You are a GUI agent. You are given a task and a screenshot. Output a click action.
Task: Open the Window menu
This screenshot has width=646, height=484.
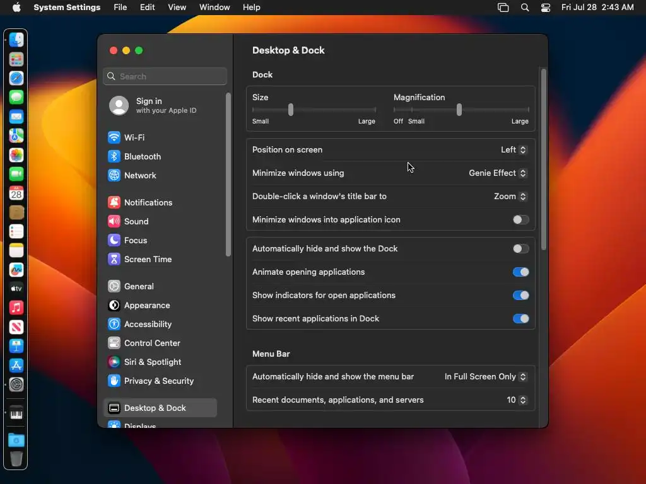click(214, 8)
